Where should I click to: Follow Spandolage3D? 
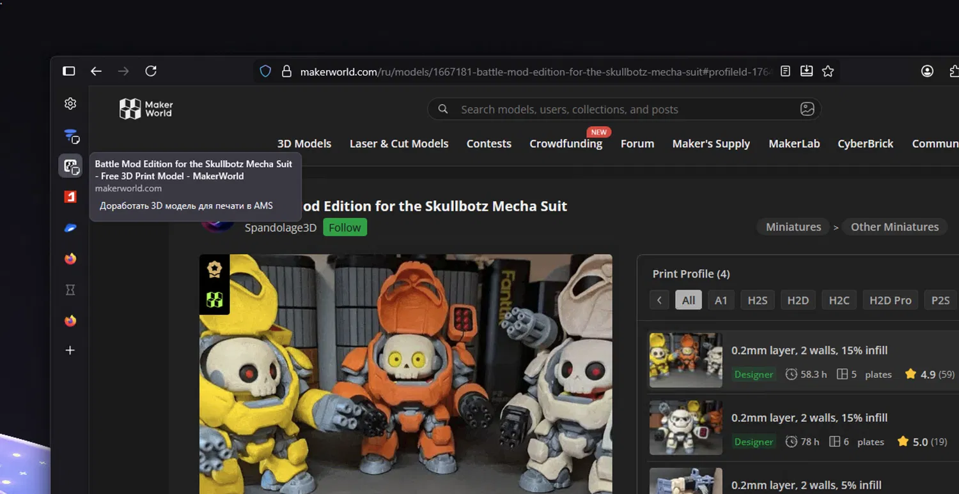[x=345, y=228]
